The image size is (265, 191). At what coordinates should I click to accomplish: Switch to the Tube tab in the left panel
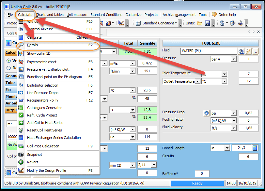pyautogui.click(x=10, y=82)
